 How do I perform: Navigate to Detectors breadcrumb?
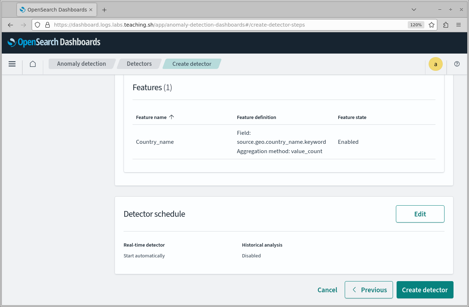click(x=139, y=64)
